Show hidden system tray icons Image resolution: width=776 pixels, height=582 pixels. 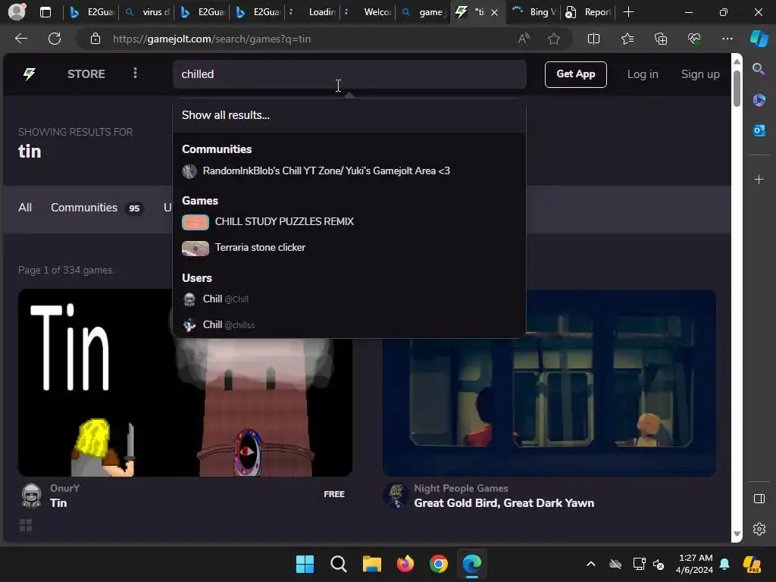591,564
